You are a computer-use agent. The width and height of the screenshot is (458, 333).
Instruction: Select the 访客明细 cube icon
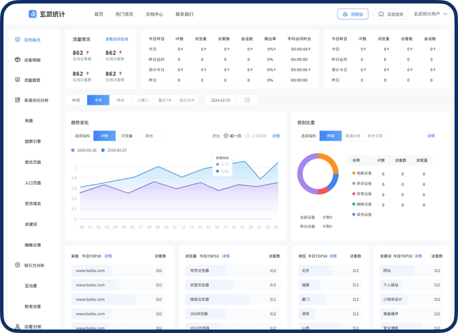[17, 60]
